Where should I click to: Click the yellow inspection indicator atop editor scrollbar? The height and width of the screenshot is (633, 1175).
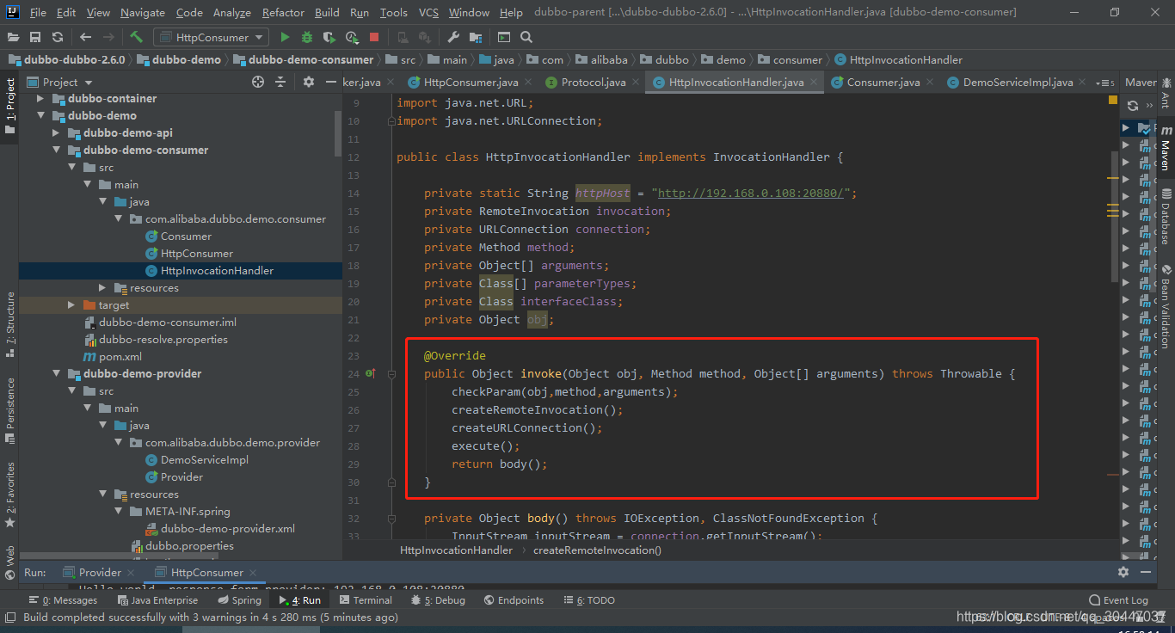point(1113,101)
